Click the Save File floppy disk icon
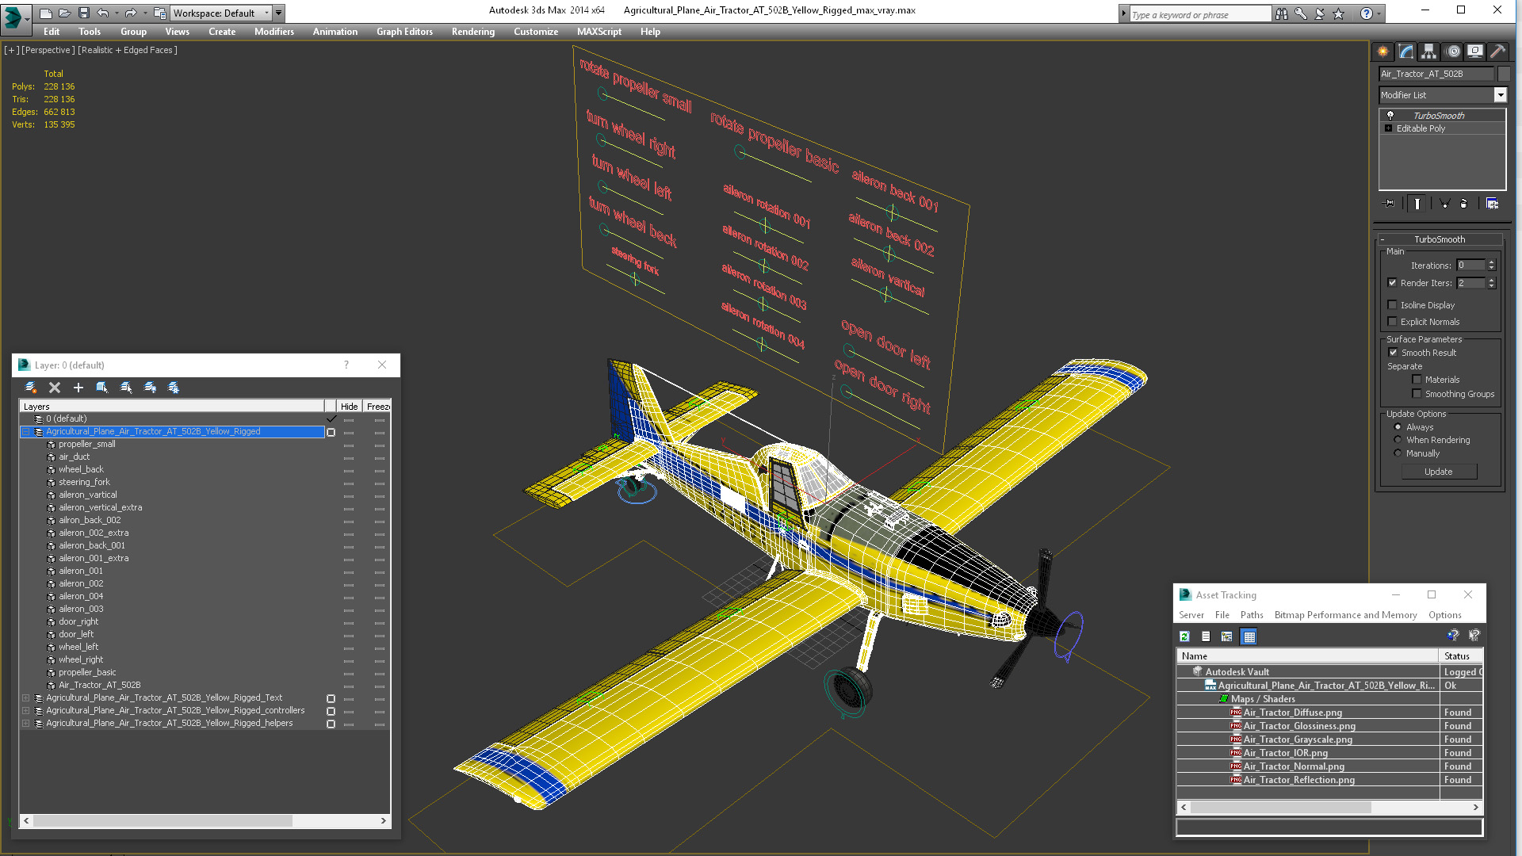Screen dimensions: 1522x856 (83, 13)
